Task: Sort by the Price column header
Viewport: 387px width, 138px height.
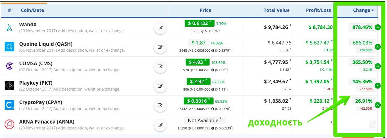Action: point(205,10)
